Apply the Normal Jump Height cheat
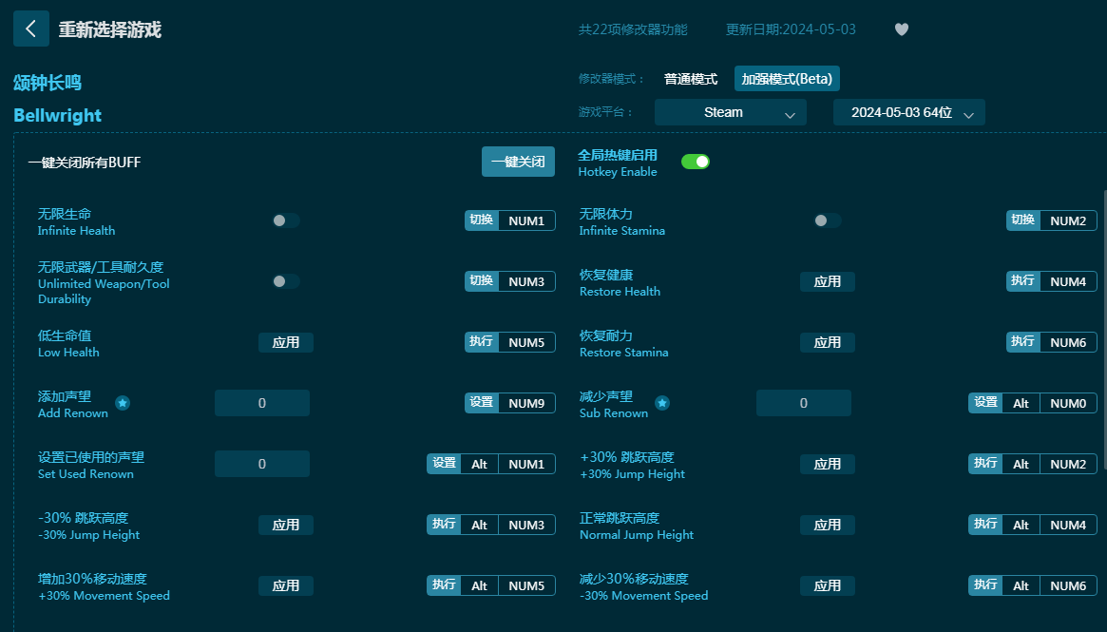Viewport: 1107px width, 632px height. 828,525
